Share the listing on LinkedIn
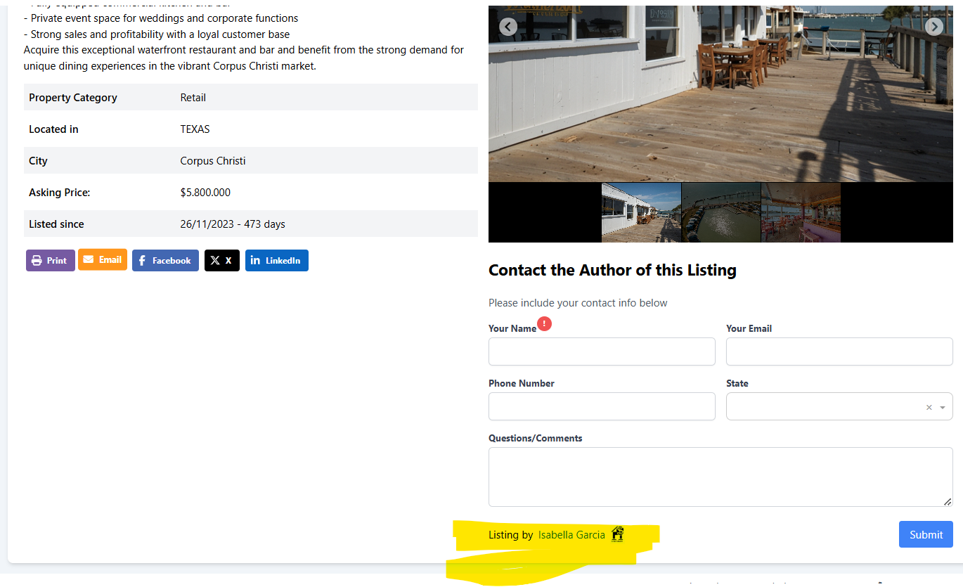 click(x=276, y=261)
